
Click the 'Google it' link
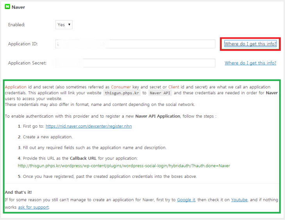pos(186,200)
